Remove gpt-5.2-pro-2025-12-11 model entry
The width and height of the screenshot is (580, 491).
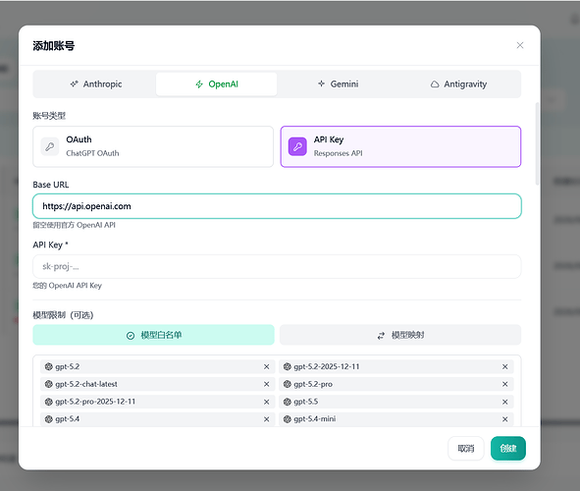coord(266,402)
